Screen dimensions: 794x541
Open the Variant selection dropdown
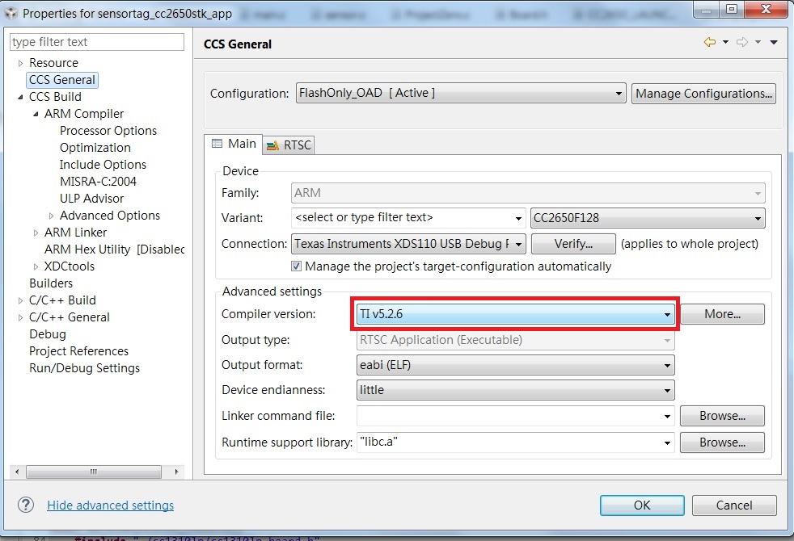point(520,218)
